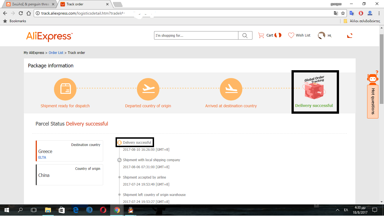The width and height of the screenshot is (384, 219).
Task: Click the 'Arrived at destination country' label
Action: point(231,106)
